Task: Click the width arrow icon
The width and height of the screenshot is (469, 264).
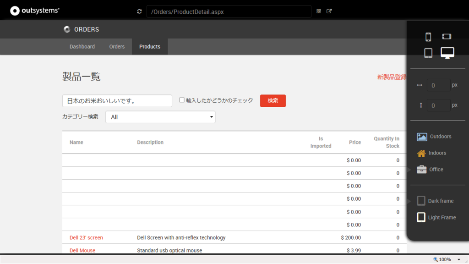Action: [420, 85]
